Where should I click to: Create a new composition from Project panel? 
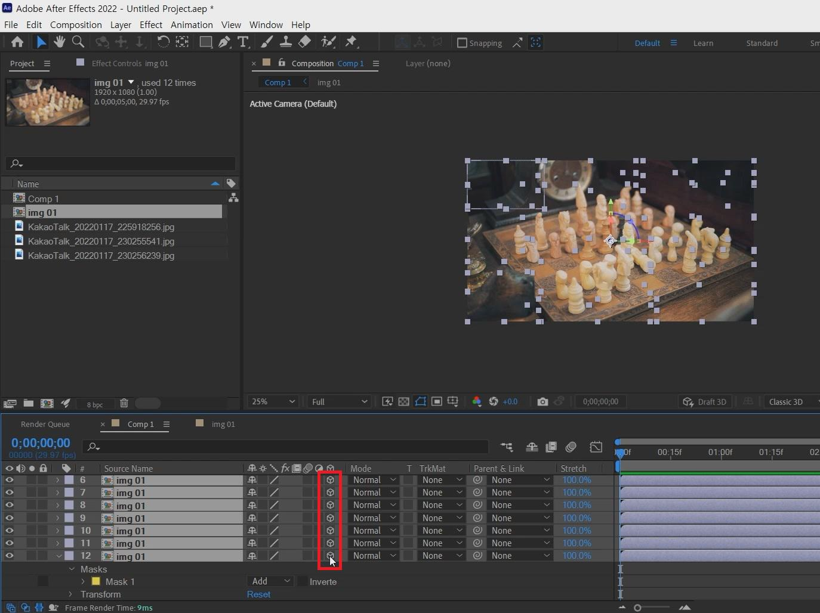(x=47, y=404)
